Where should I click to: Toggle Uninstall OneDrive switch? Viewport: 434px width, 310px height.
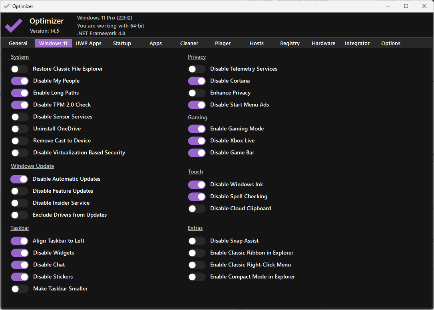20,129
